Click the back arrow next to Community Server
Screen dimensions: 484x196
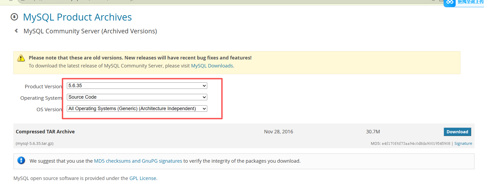(x=16, y=31)
